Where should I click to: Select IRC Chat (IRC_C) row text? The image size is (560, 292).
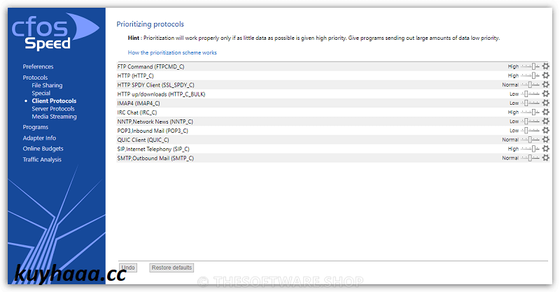(x=137, y=112)
